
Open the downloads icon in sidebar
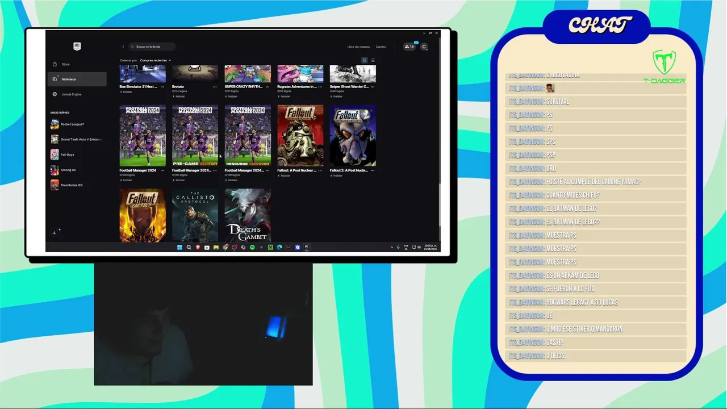tap(55, 232)
